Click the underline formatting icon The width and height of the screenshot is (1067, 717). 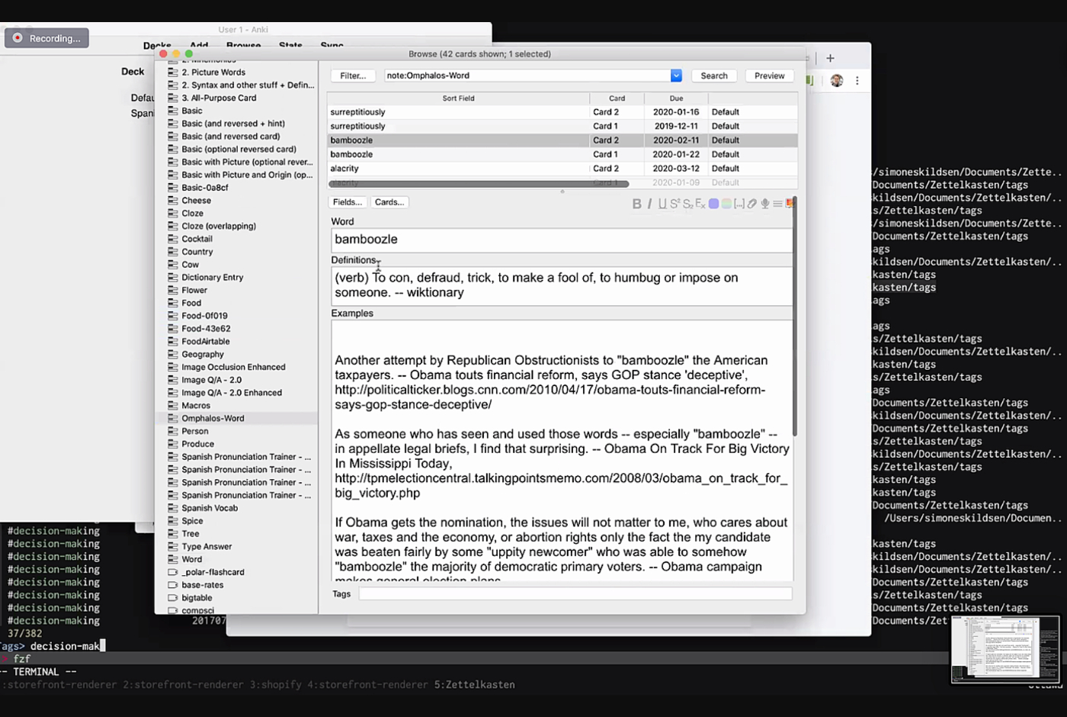[662, 204]
